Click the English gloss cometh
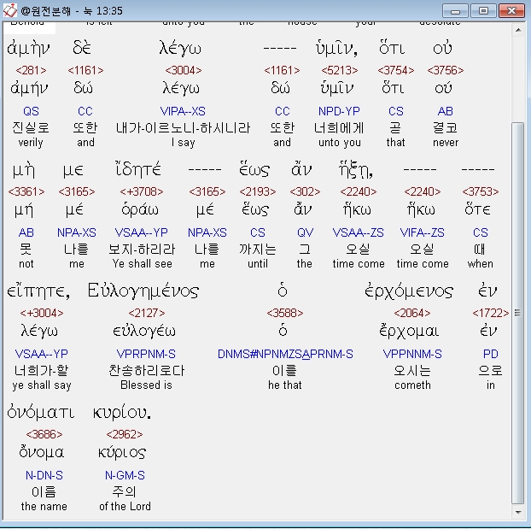 point(412,385)
